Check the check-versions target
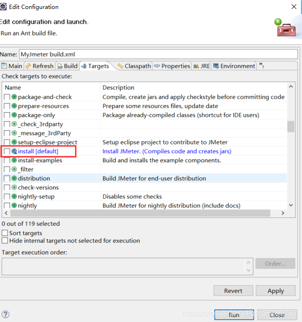 click(x=7, y=188)
